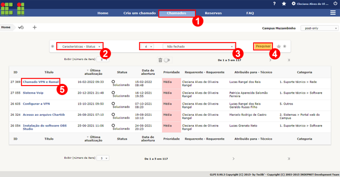
Task: Click Média priority cell for ticket 26 054
Action: (172, 127)
